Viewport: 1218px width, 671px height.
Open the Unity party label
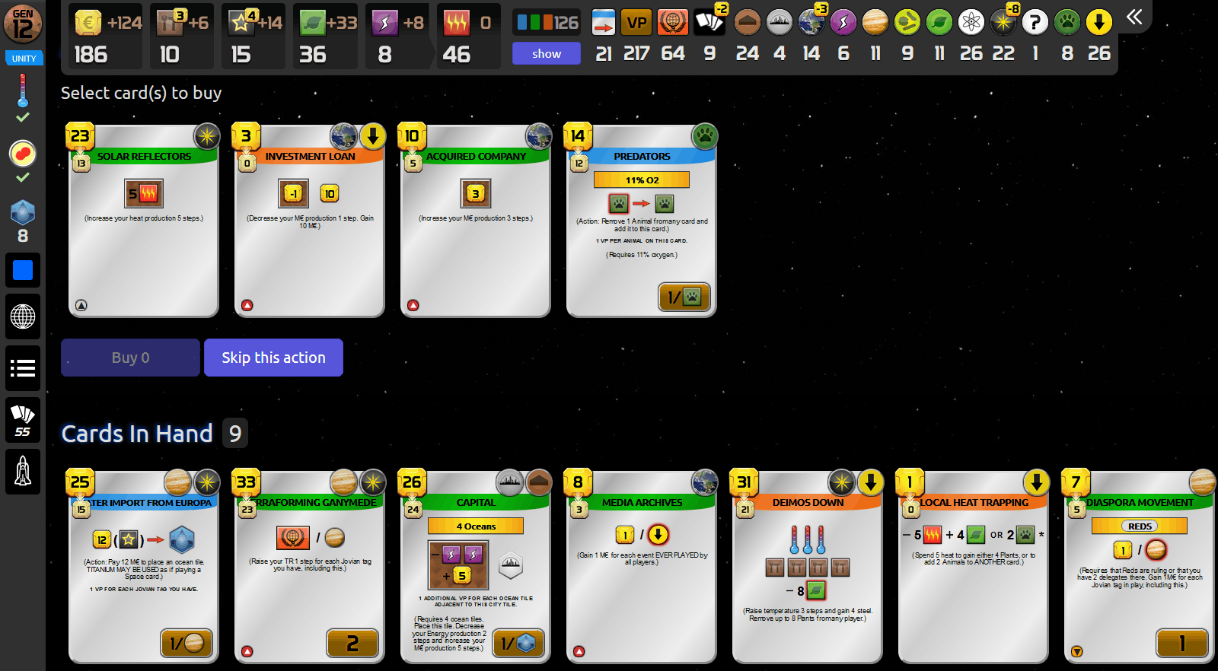click(24, 58)
